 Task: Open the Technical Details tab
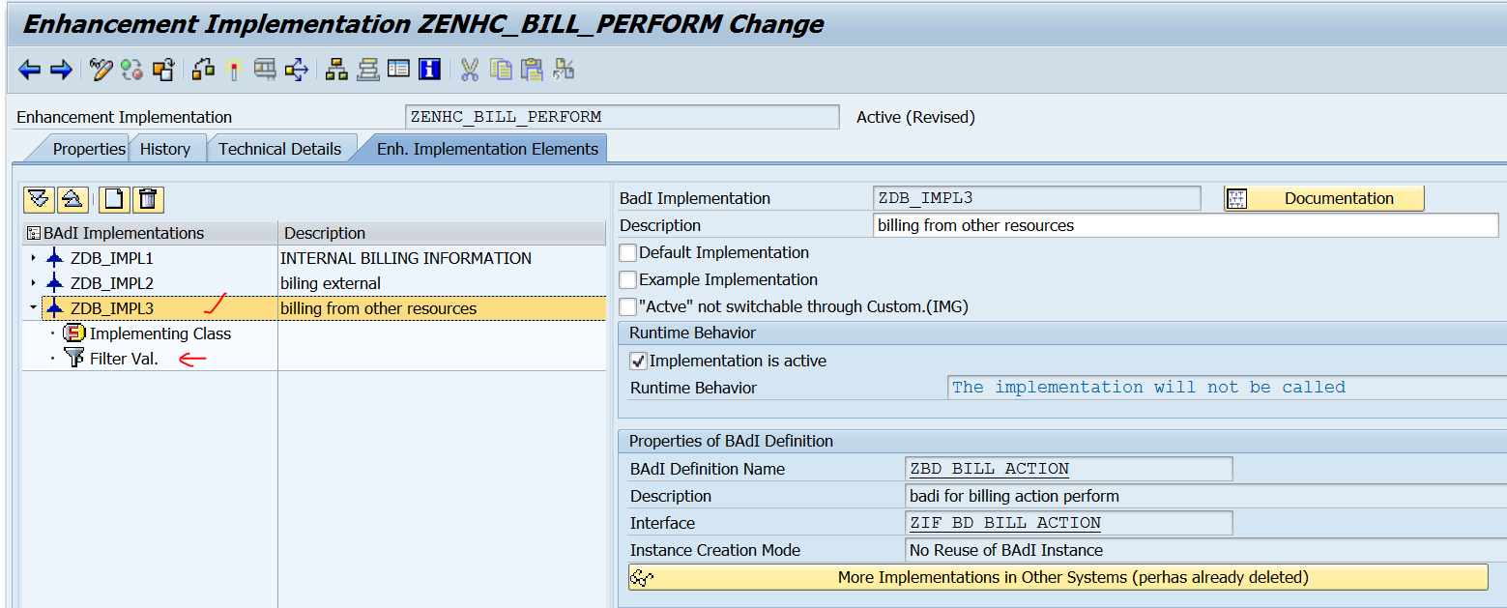(280, 148)
